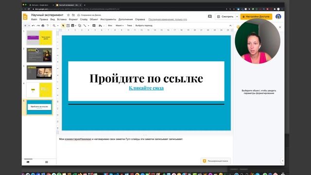The height and width of the screenshot is (175, 311).
Task: Expand the line type dropdown arrow
Action: 88,26
